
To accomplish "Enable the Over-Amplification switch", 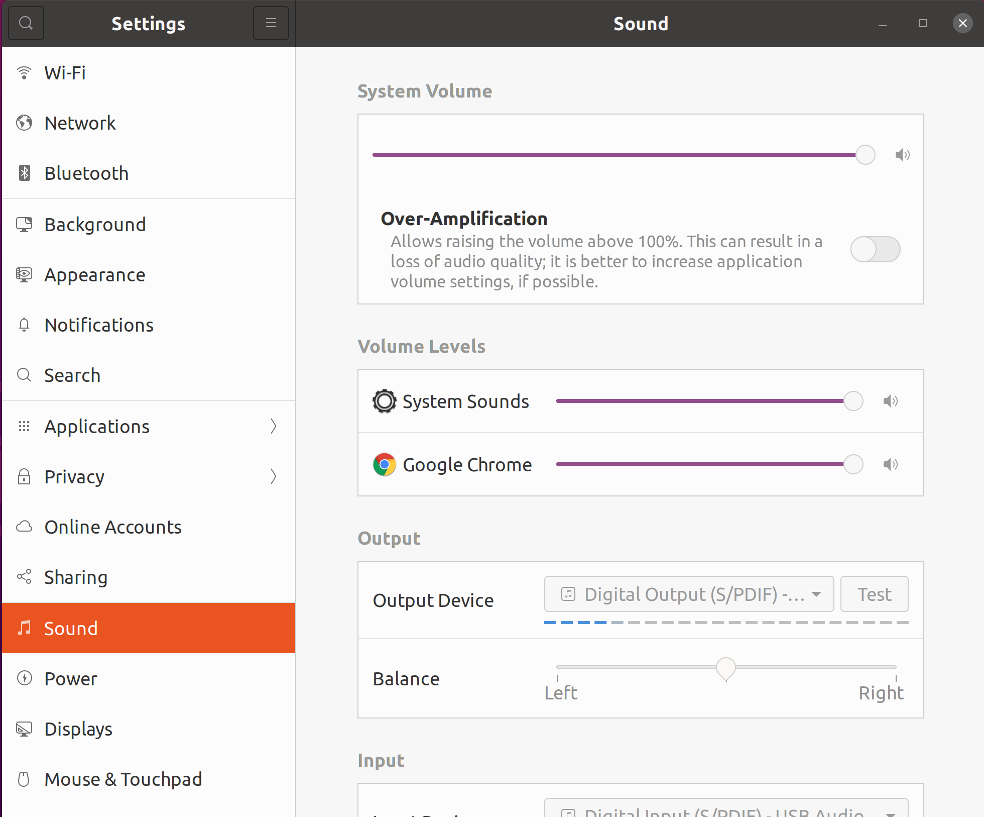I will tap(875, 249).
